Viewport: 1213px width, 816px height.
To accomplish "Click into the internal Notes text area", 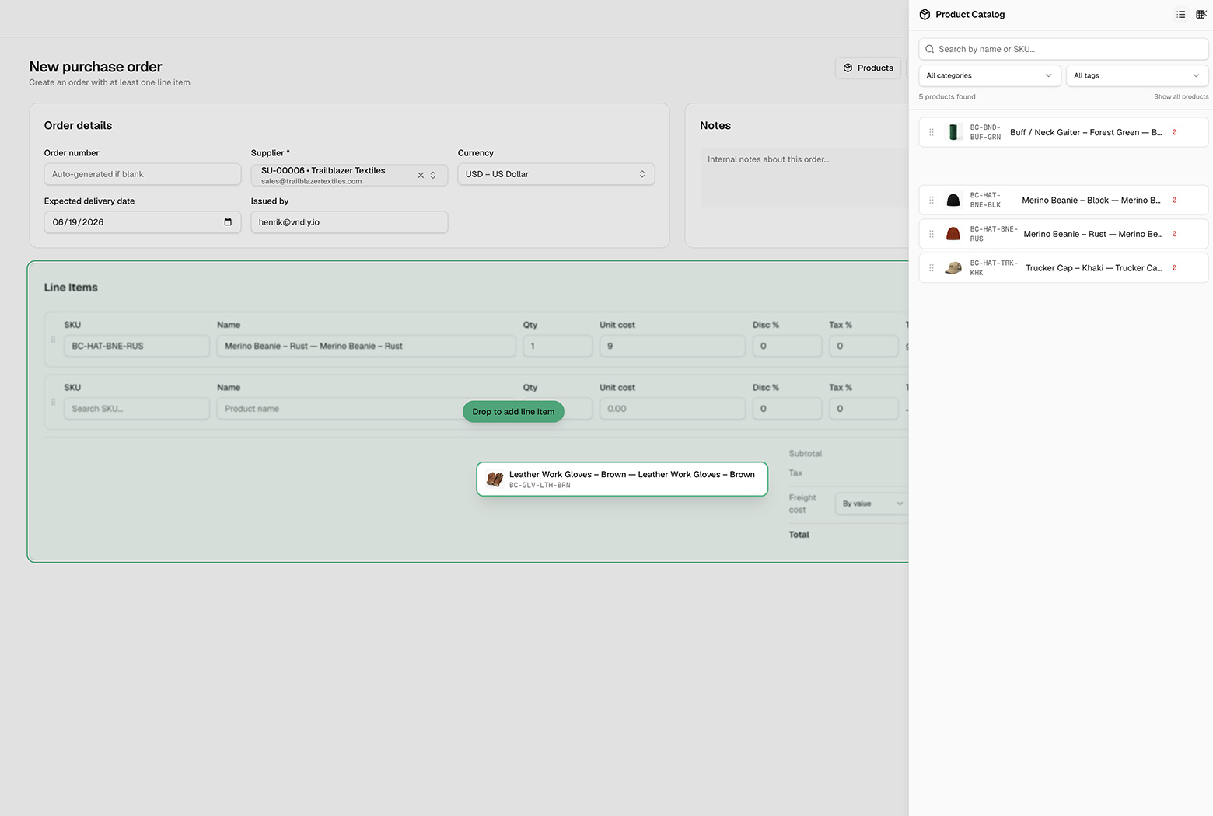I will [805, 178].
